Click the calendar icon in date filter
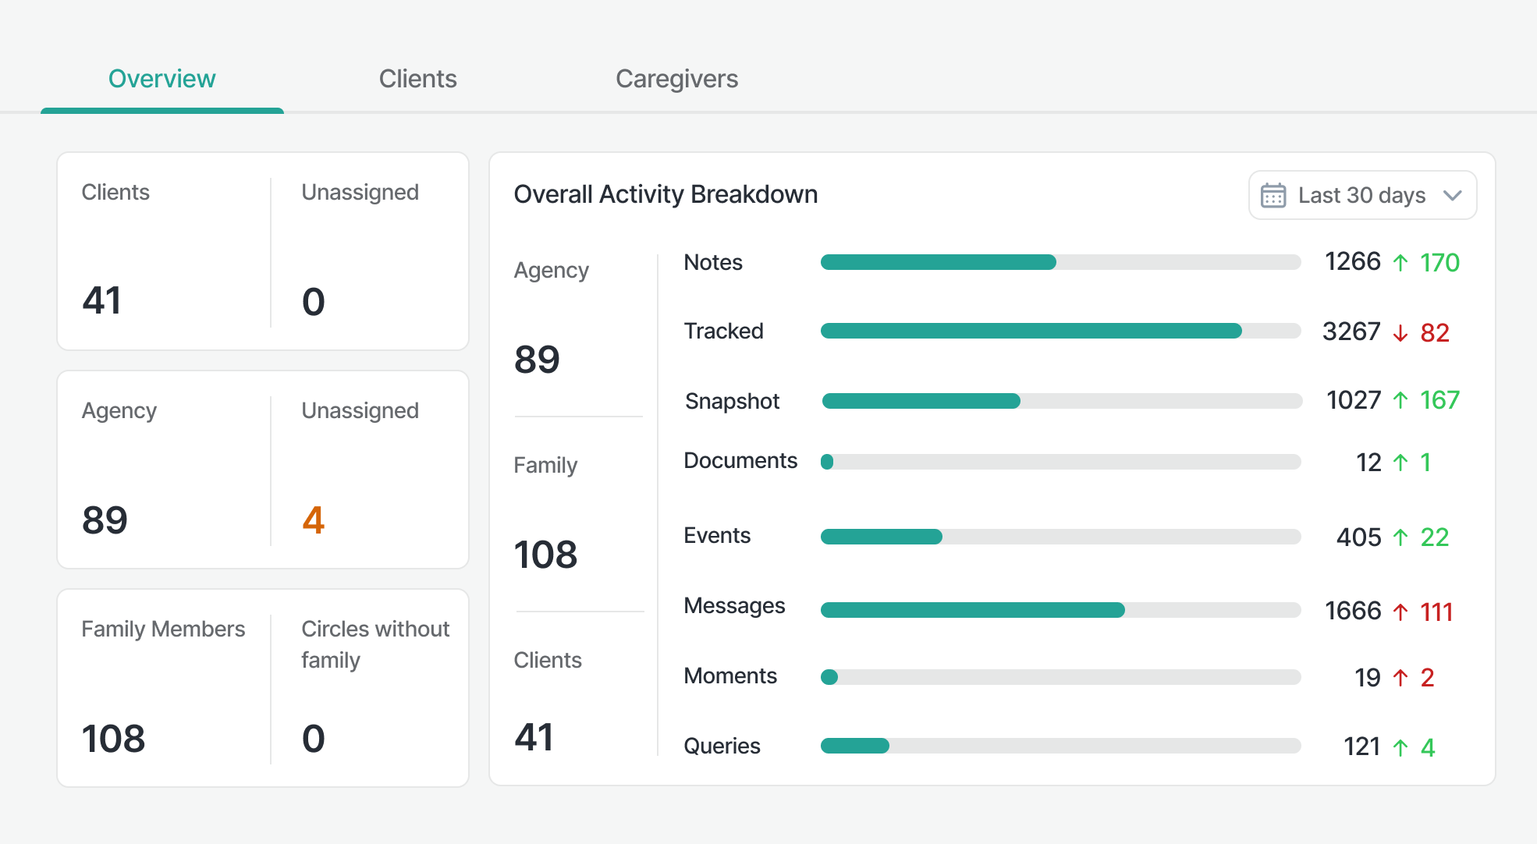This screenshot has width=1537, height=844. click(1273, 195)
